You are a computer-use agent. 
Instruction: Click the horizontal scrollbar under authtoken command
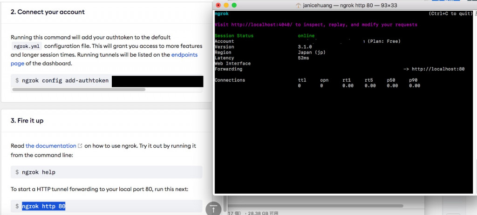click(79, 90)
